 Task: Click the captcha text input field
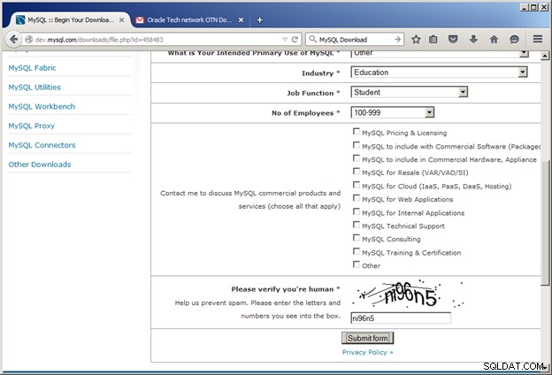coord(401,318)
